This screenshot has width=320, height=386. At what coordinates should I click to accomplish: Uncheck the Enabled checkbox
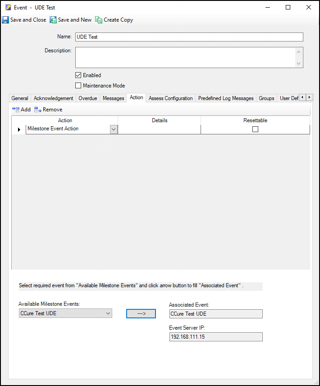[78, 75]
